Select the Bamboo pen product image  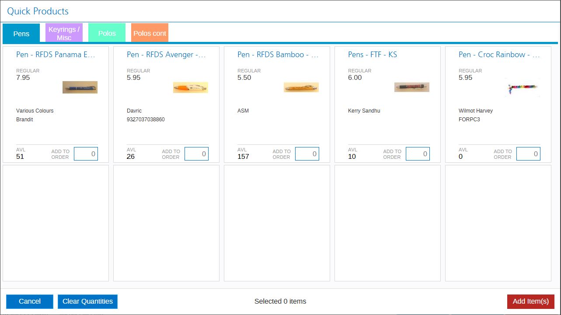301,87
